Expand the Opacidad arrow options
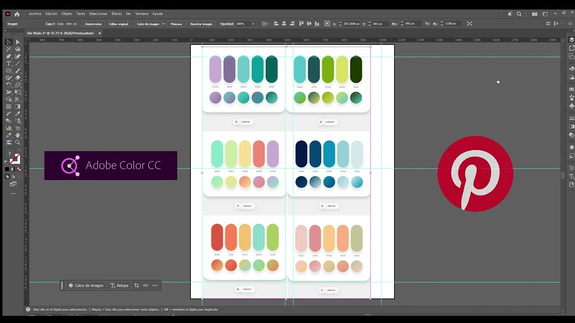 [x=253, y=24]
